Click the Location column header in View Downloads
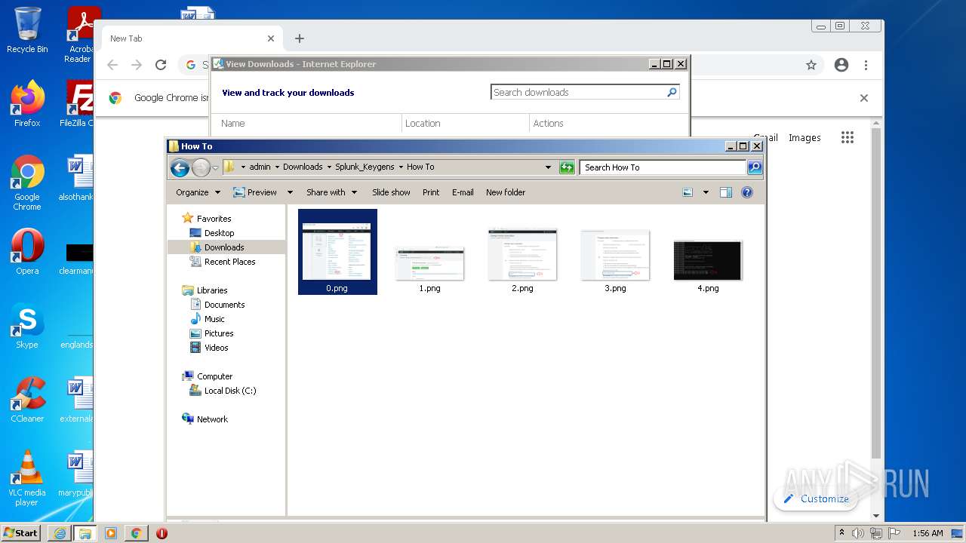The height and width of the screenshot is (543, 966). point(466,124)
